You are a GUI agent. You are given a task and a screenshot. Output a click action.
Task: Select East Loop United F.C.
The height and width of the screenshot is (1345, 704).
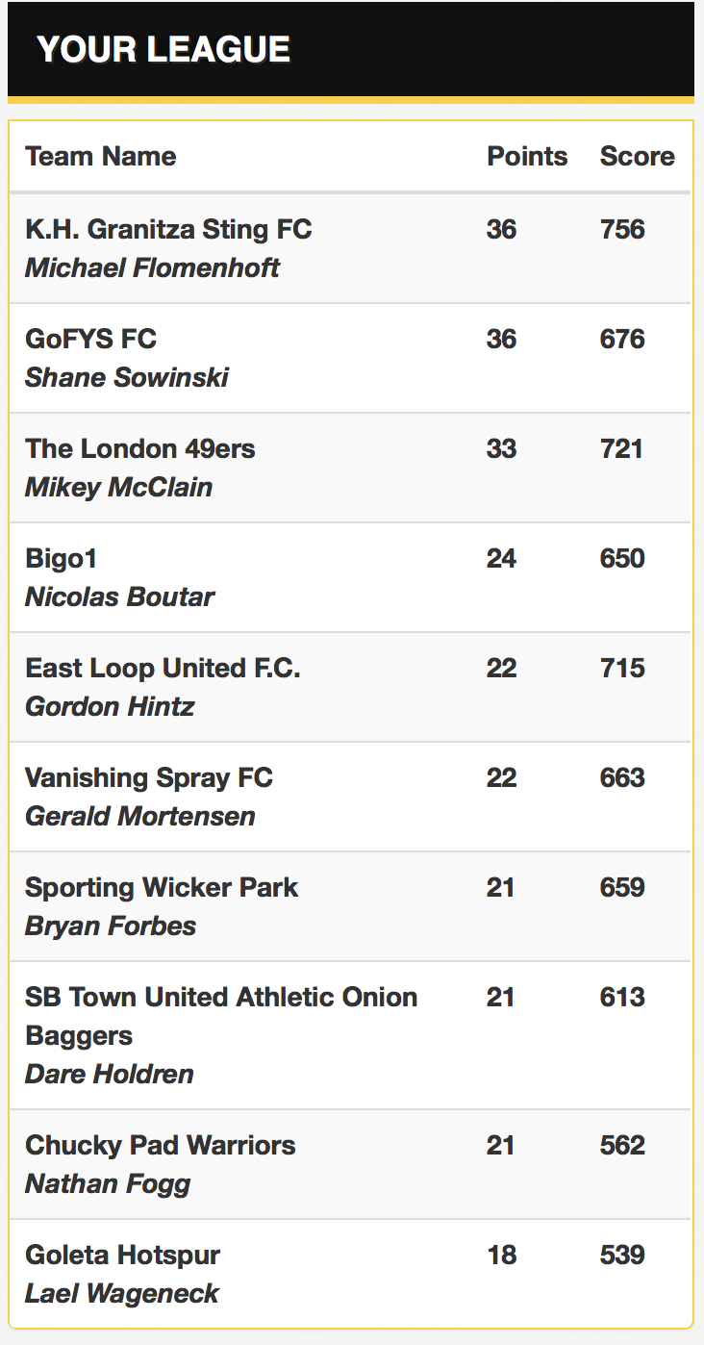pos(163,668)
